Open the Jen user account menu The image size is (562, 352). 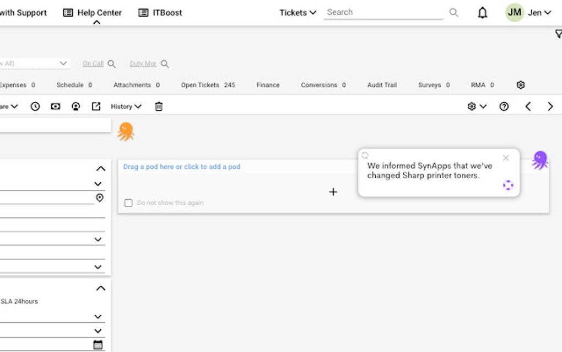pos(529,13)
